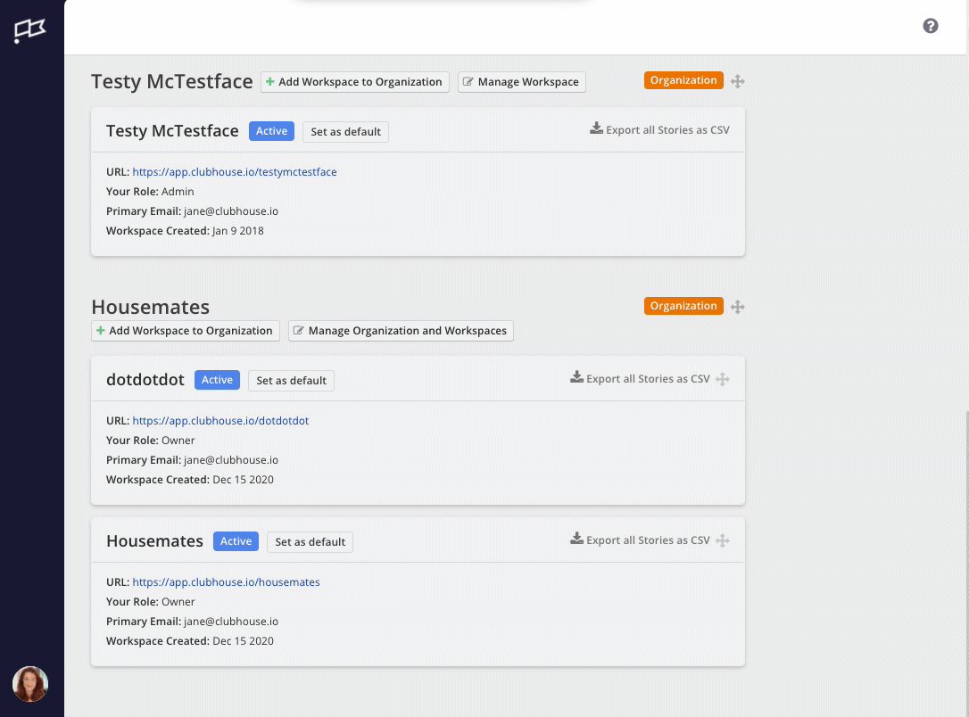This screenshot has width=969, height=717.
Task: Click the Testy McTestface workspace card title
Action: pyautogui.click(x=172, y=131)
